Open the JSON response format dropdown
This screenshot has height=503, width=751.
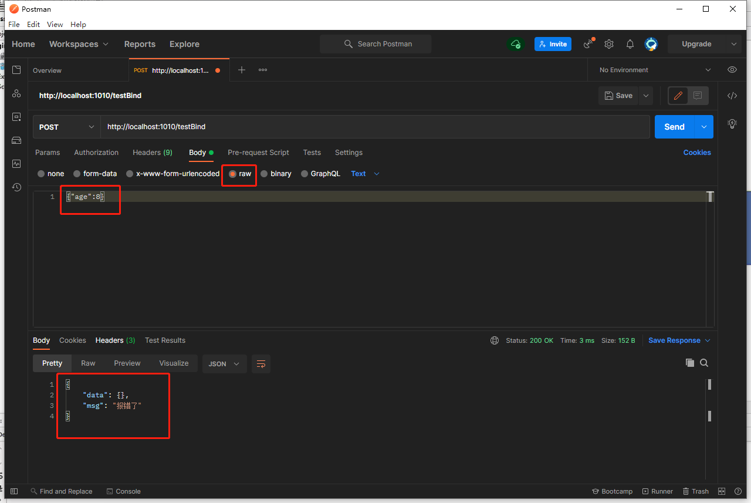(x=224, y=364)
